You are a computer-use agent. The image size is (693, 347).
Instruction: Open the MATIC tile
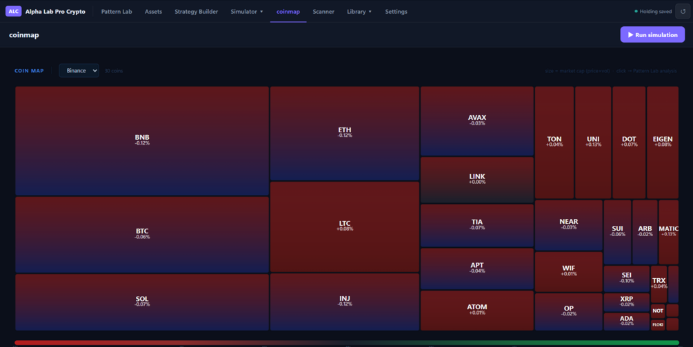tap(669, 232)
